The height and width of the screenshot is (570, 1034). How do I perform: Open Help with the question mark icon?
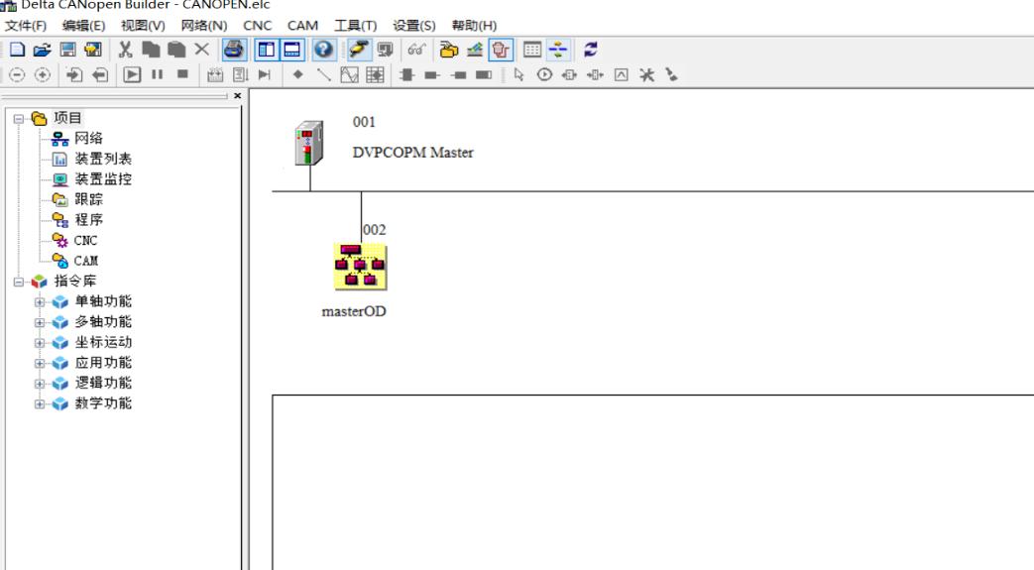coord(324,50)
